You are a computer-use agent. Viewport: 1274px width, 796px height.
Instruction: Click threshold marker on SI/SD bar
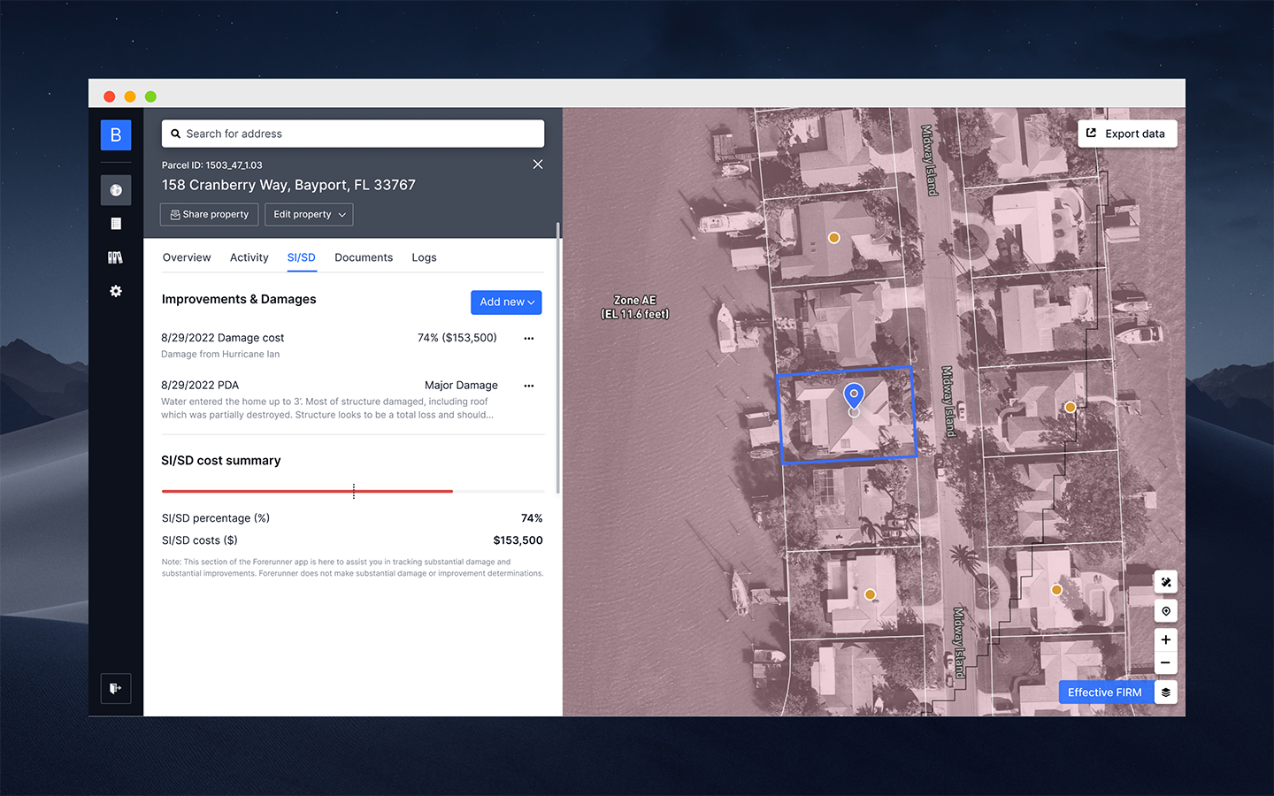(x=354, y=491)
